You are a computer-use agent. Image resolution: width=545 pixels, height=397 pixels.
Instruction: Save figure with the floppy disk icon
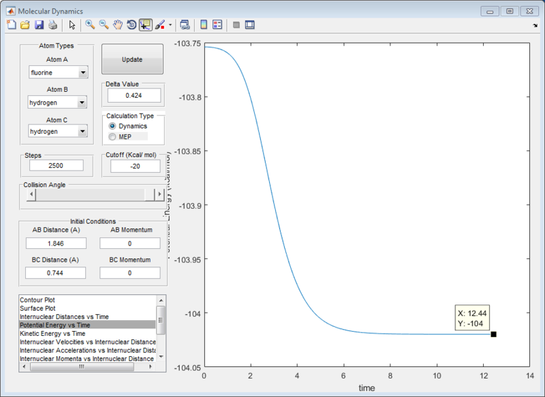(x=39, y=25)
